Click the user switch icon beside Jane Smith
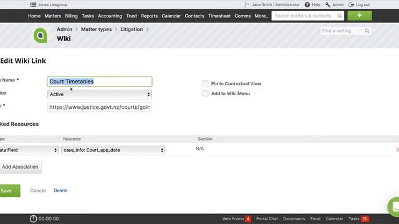The height and width of the screenshot is (224, 399). coord(247,4)
